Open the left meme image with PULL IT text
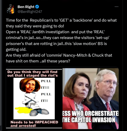The image size is (127, 131). (34, 99)
